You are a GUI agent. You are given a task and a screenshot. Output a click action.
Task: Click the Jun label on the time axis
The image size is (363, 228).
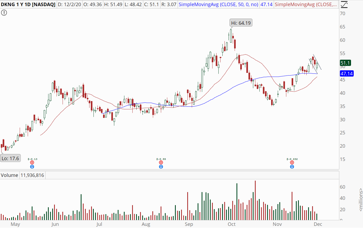coord(55,224)
